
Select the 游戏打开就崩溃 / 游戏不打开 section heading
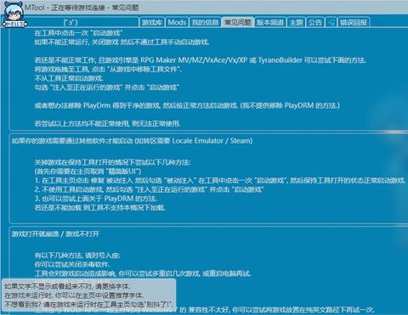click(x=55, y=233)
